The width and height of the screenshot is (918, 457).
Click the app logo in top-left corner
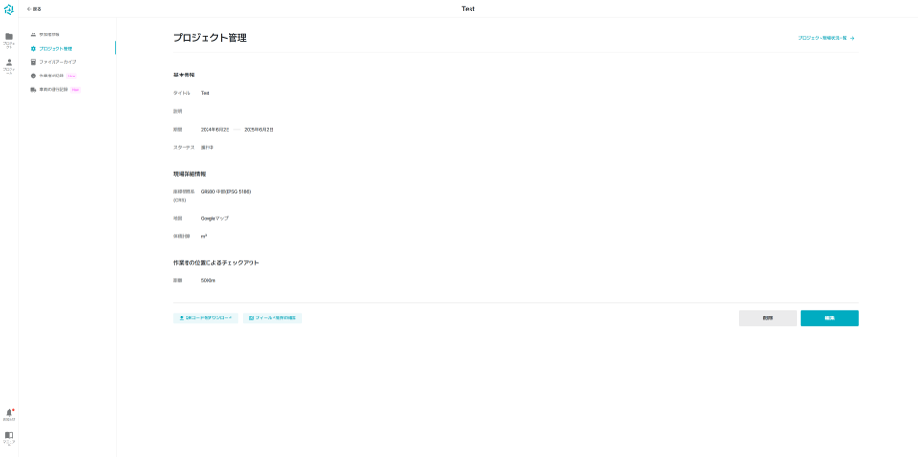(x=9, y=10)
